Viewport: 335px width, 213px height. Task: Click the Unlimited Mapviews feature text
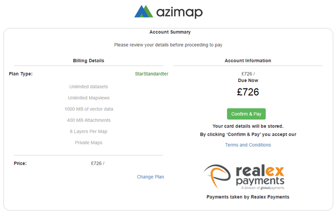89,98
